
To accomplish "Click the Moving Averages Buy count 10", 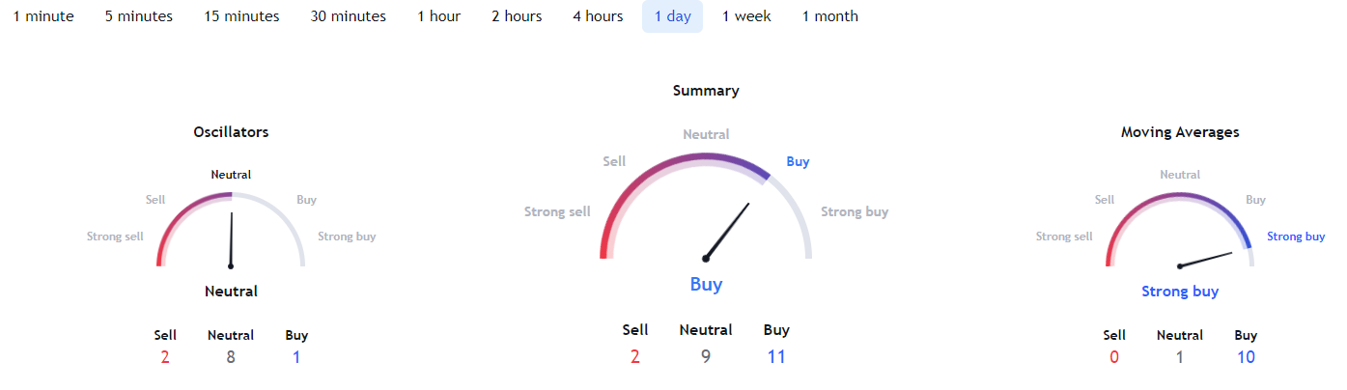I will click(x=1246, y=357).
